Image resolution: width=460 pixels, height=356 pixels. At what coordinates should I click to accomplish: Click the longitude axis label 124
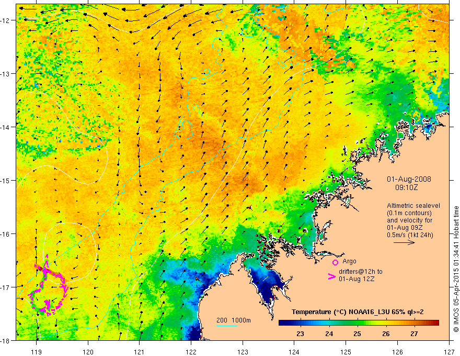click(294, 352)
